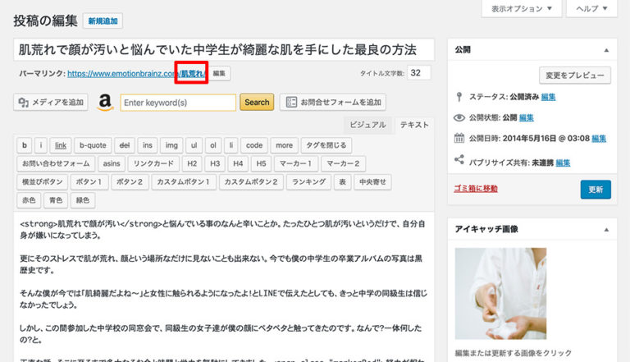The width and height of the screenshot is (630, 362).
Task: Click 横並びボタン quicktag
Action: [42, 181]
